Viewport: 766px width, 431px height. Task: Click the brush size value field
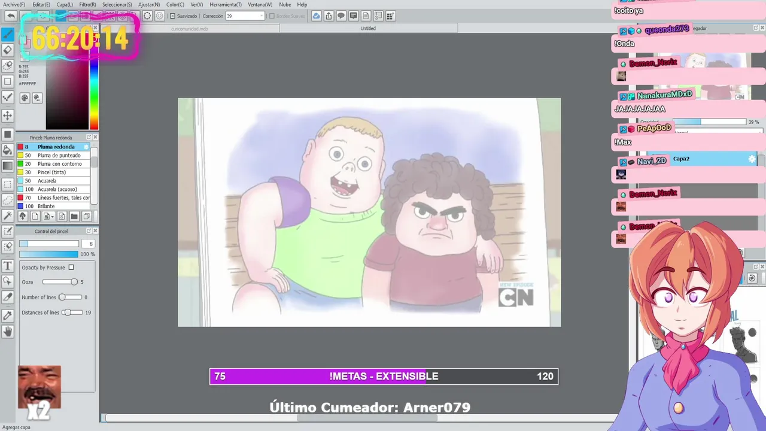(x=88, y=244)
